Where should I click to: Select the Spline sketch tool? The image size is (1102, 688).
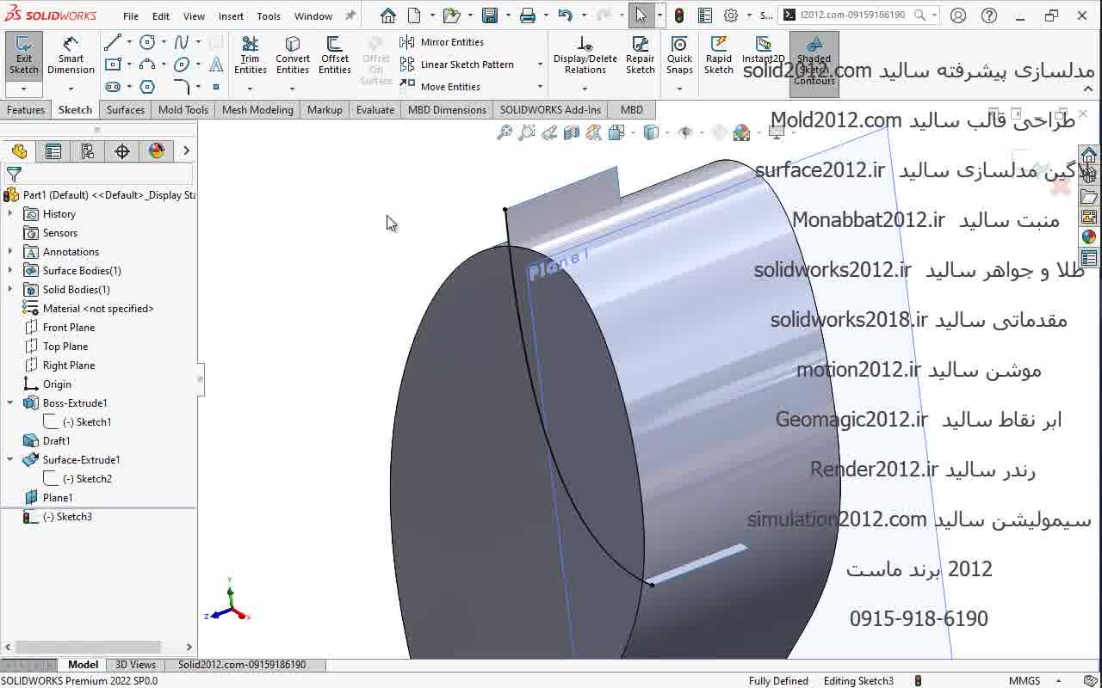181,42
